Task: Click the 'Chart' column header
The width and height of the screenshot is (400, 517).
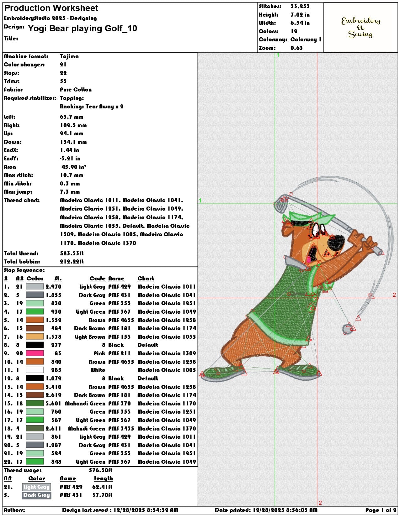Action: [x=146, y=279]
